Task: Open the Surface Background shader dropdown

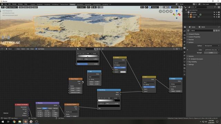Action: point(212,46)
